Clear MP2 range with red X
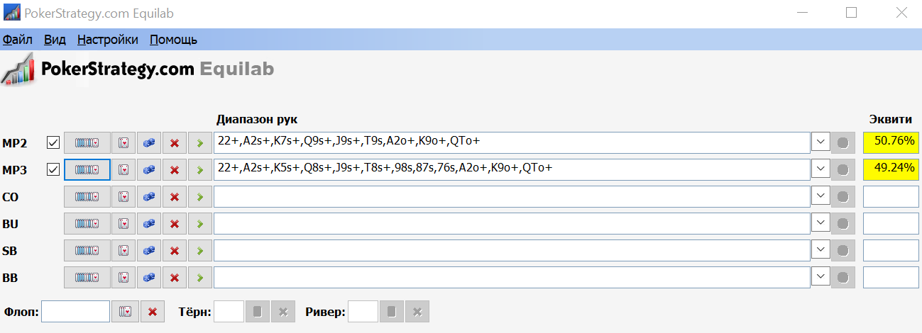Viewport: 922px width, 333px height. point(175,143)
